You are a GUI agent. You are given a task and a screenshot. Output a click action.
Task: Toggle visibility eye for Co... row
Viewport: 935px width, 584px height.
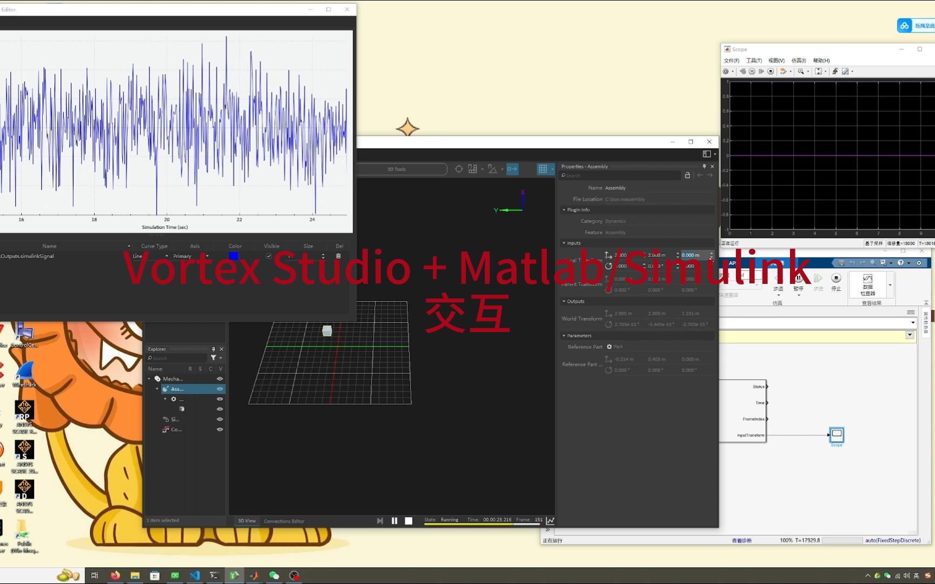(x=220, y=429)
